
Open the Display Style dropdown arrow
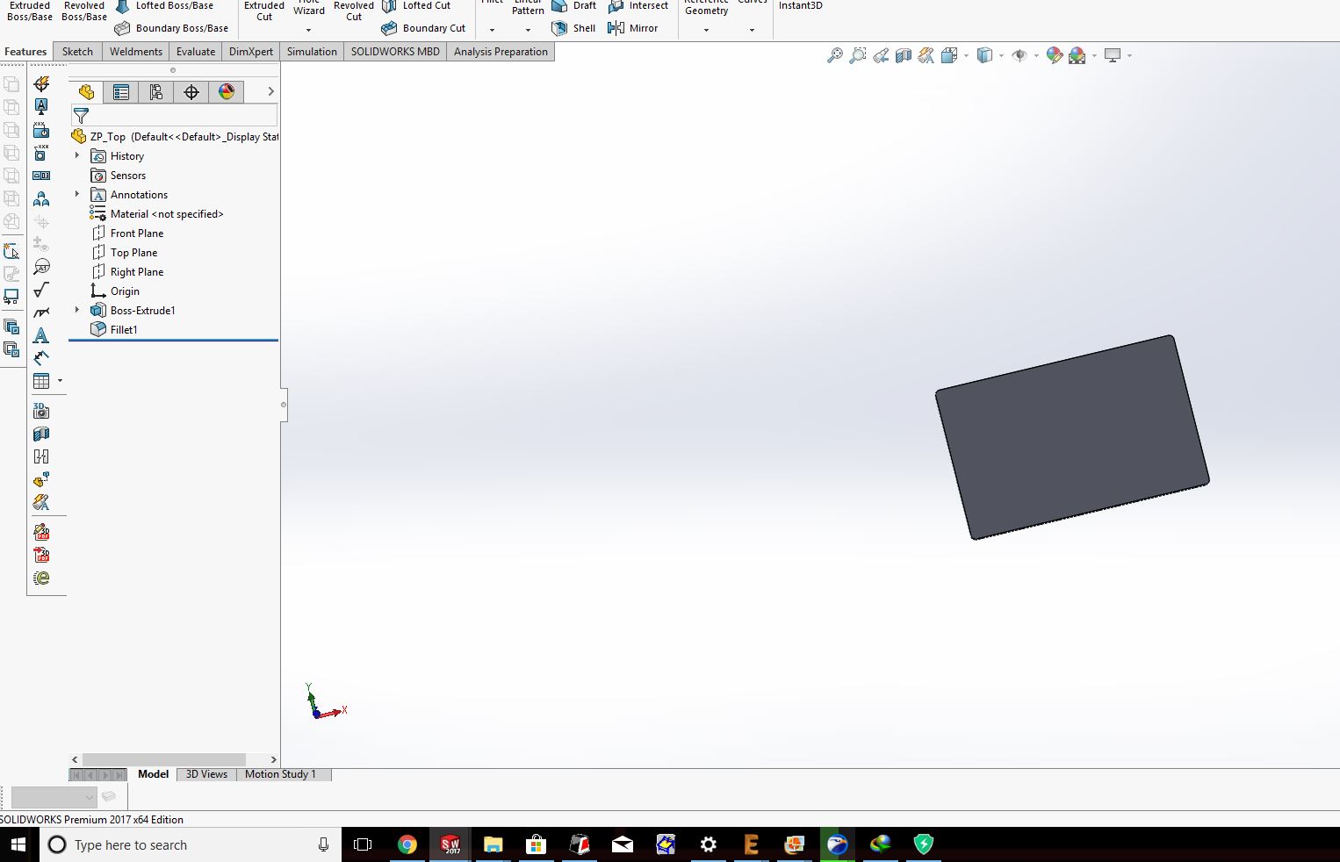(1001, 56)
